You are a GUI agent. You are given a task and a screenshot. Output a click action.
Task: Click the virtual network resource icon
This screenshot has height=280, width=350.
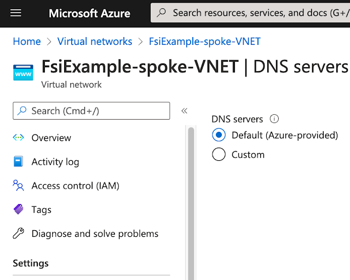click(x=23, y=72)
